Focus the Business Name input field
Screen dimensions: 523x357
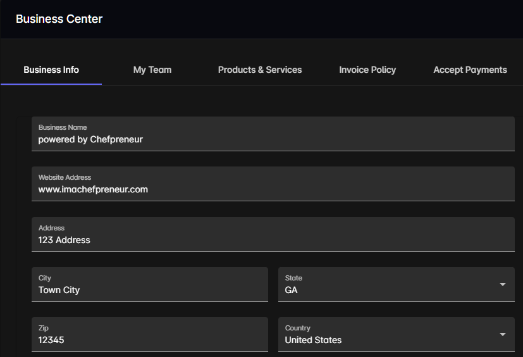coord(273,134)
